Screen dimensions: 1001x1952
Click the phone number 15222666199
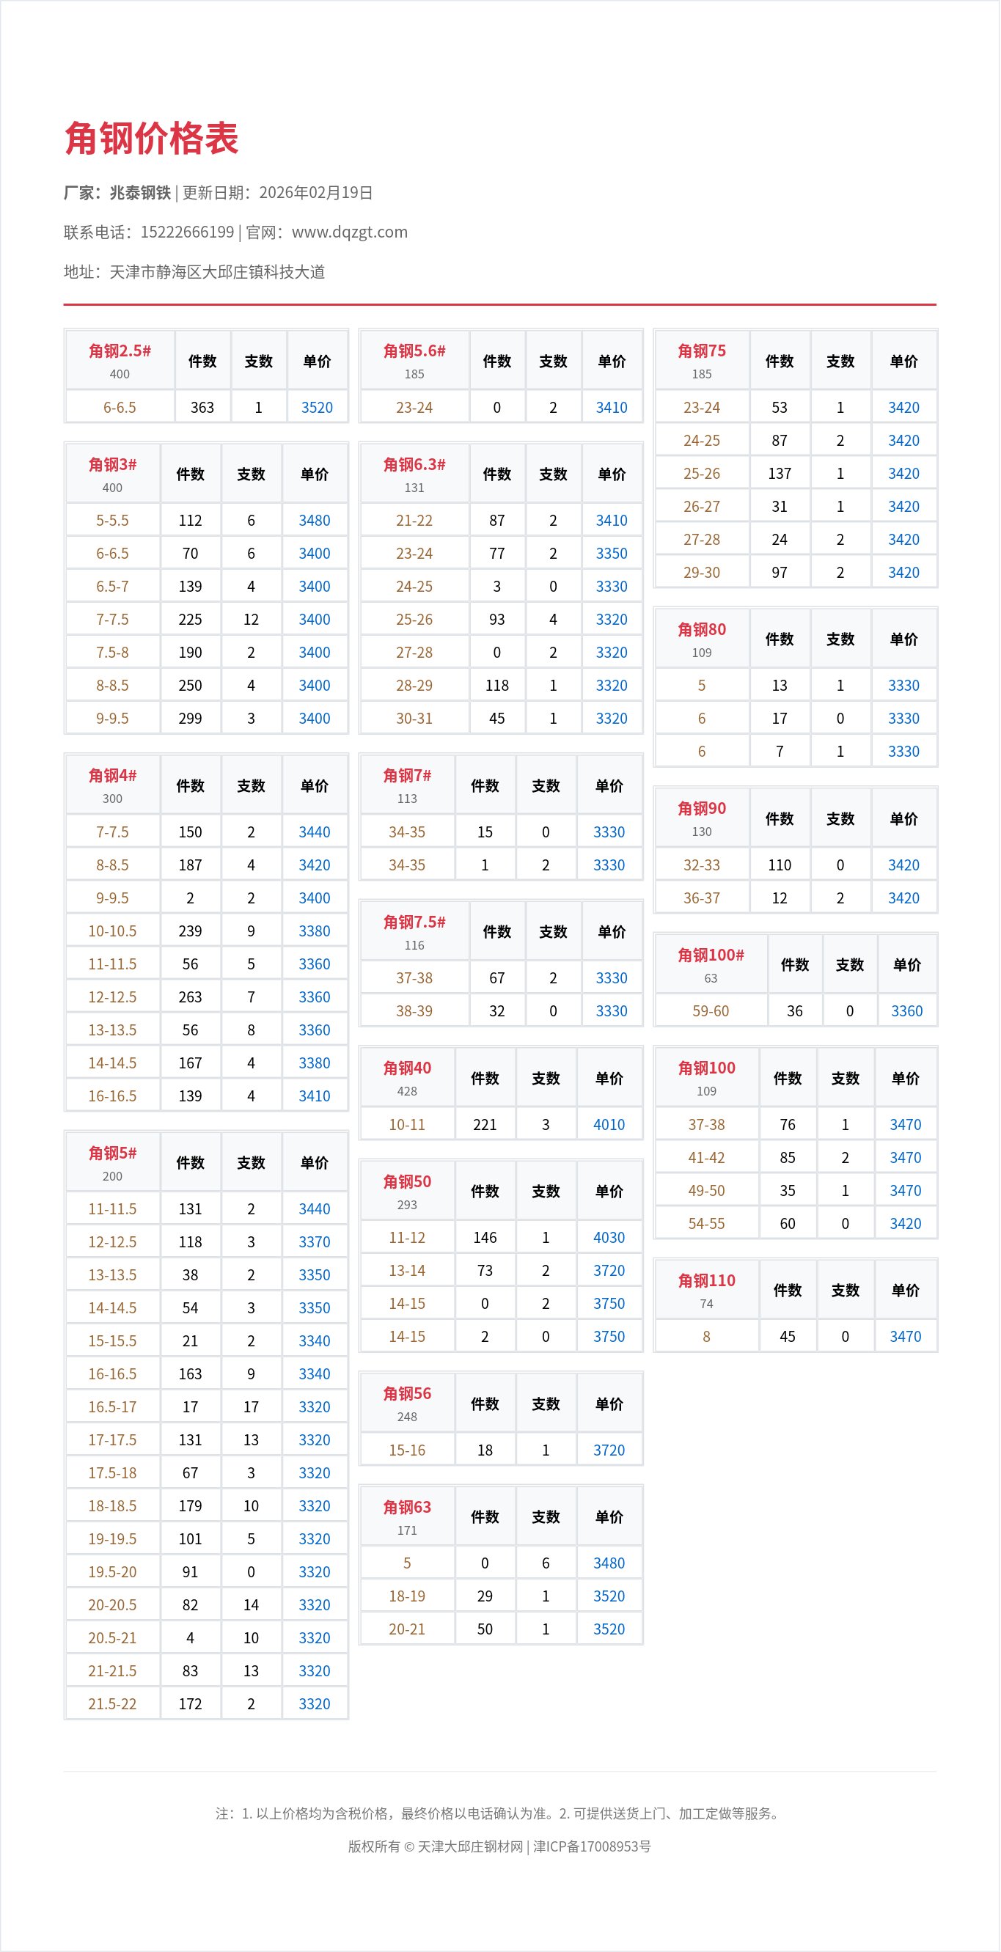point(187,232)
